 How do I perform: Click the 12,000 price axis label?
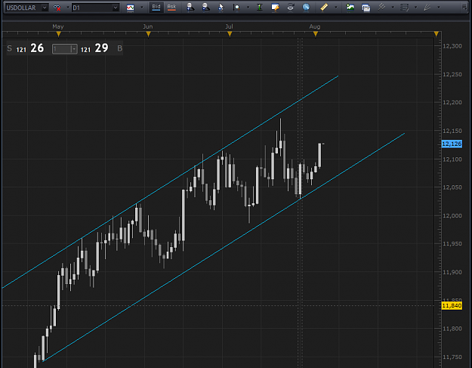[x=452, y=215]
